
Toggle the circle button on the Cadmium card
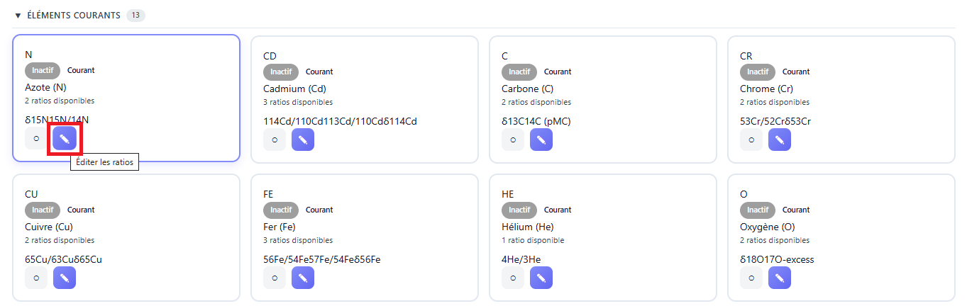click(275, 140)
